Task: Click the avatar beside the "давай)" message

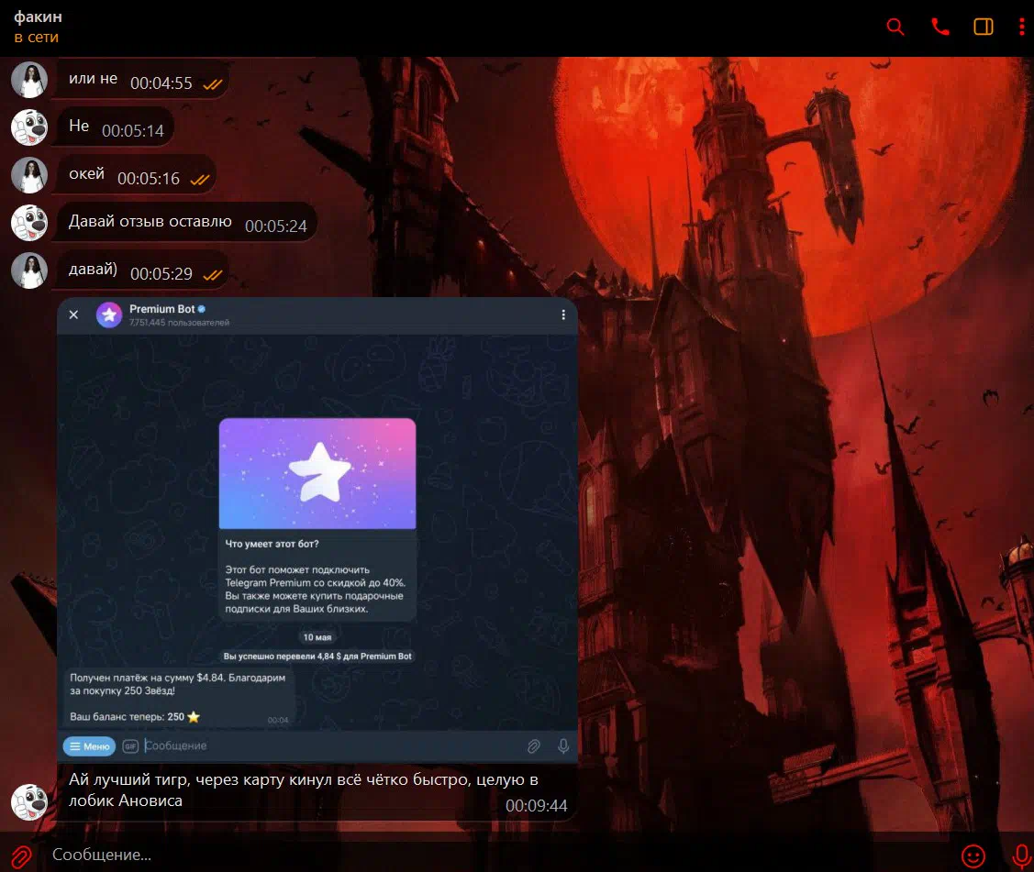Action: tap(29, 270)
